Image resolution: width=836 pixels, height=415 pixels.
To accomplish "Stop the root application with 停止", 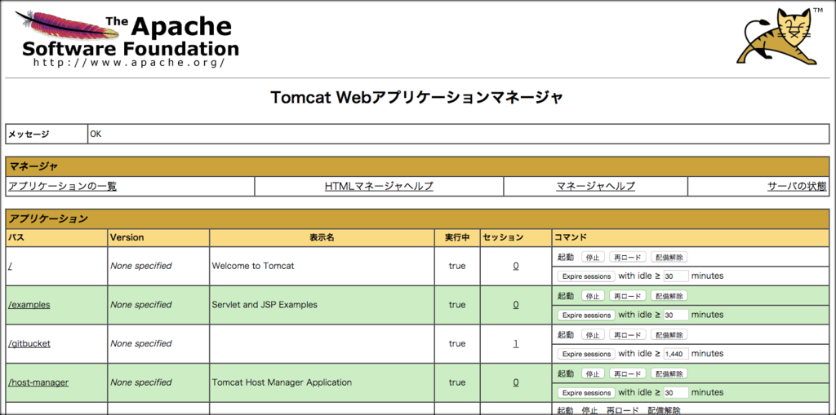I will (593, 258).
